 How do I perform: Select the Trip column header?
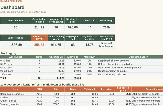pos(56,89)
